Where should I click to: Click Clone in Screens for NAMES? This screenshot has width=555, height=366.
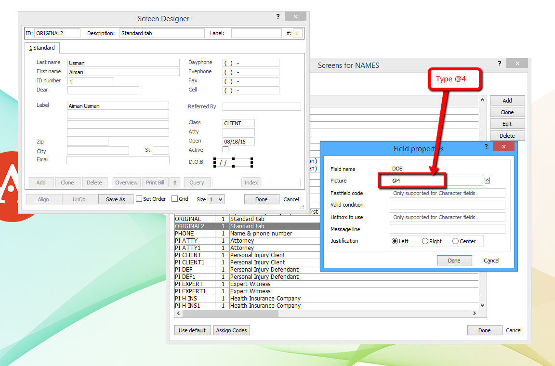tap(507, 112)
